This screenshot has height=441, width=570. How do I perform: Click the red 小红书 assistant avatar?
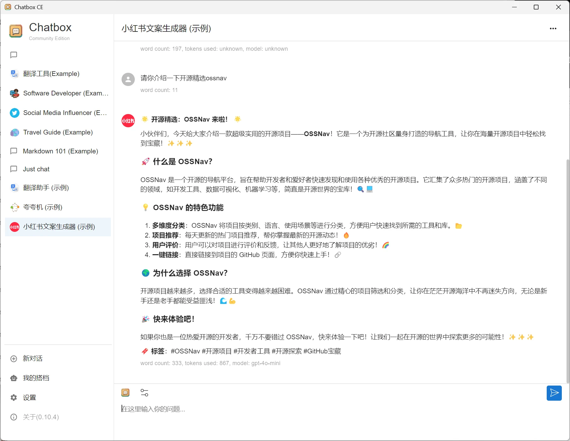[x=128, y=121]
